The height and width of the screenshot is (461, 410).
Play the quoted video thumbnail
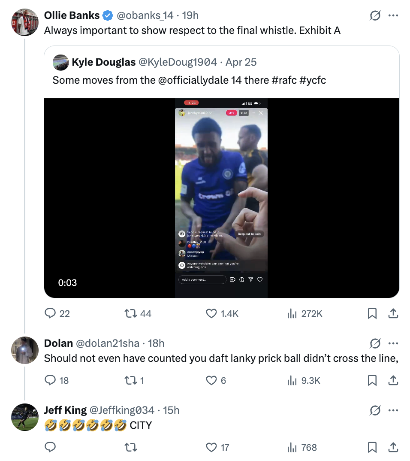[x=221, y=198]
